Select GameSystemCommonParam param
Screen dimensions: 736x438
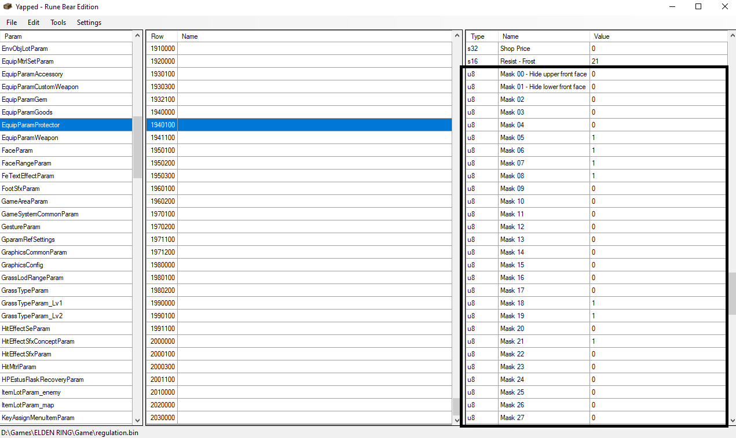coord(66,214)
